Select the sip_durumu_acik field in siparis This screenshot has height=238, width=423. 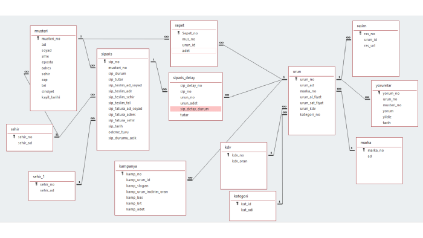(122, 138)
